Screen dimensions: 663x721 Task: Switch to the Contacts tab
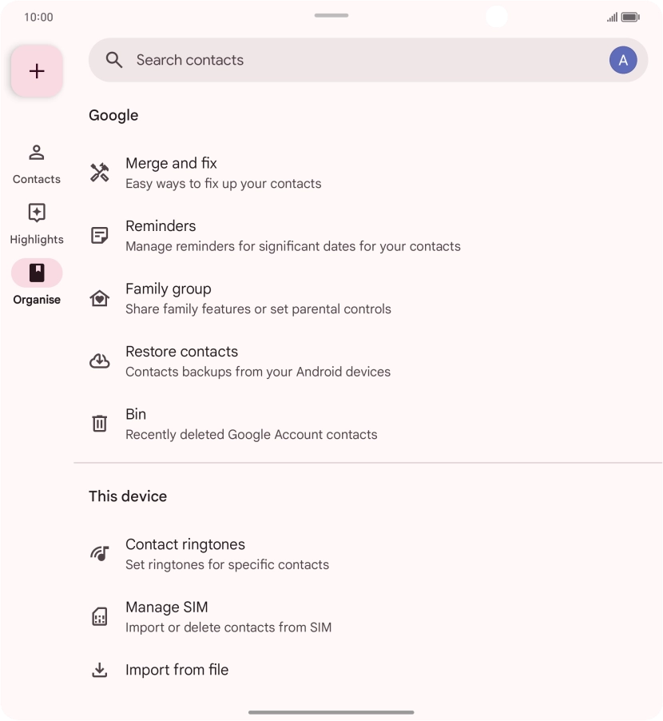[37, 163]
